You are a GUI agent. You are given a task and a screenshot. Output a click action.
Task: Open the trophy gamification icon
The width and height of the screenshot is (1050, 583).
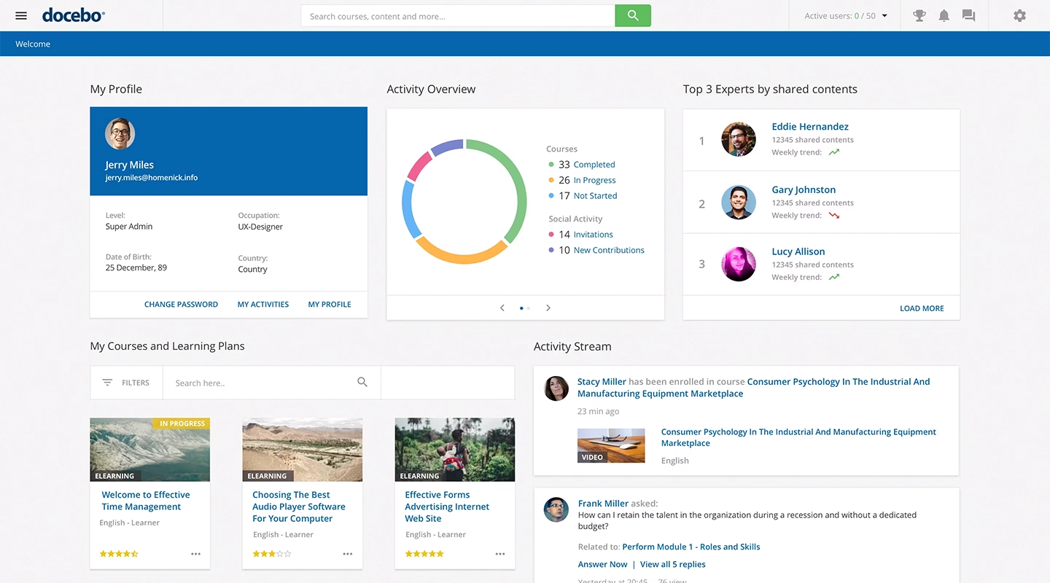919,15
